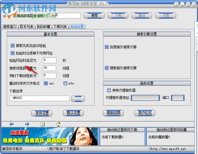Select m3u save file format
Screen dimensions: 198x154
coord(65,83)
